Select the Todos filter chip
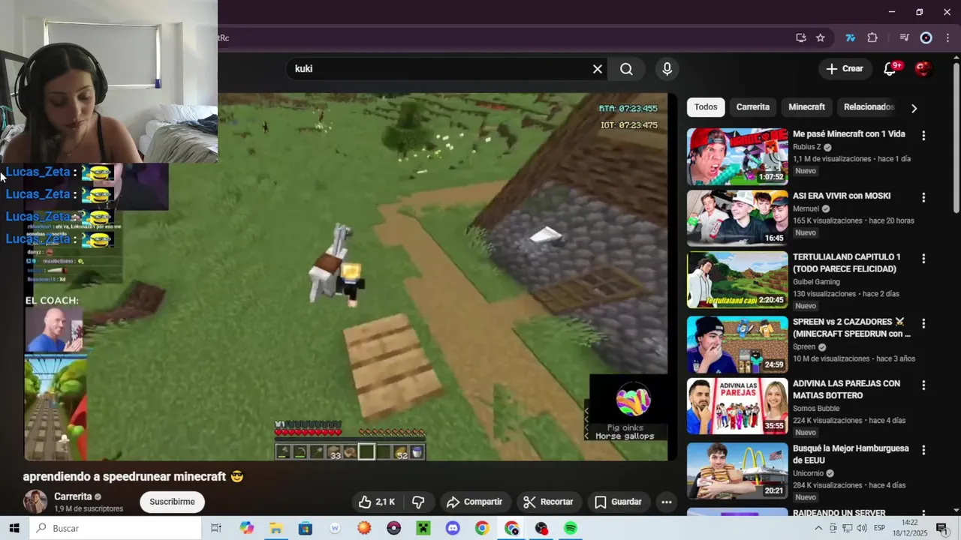 [x=706, y=107]
